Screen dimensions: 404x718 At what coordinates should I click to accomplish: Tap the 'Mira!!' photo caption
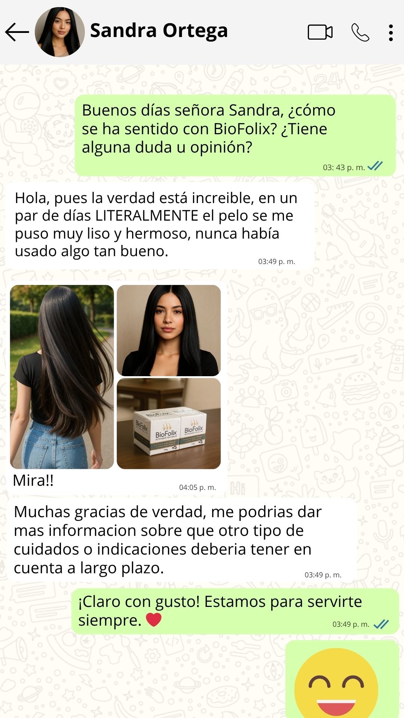33,481
